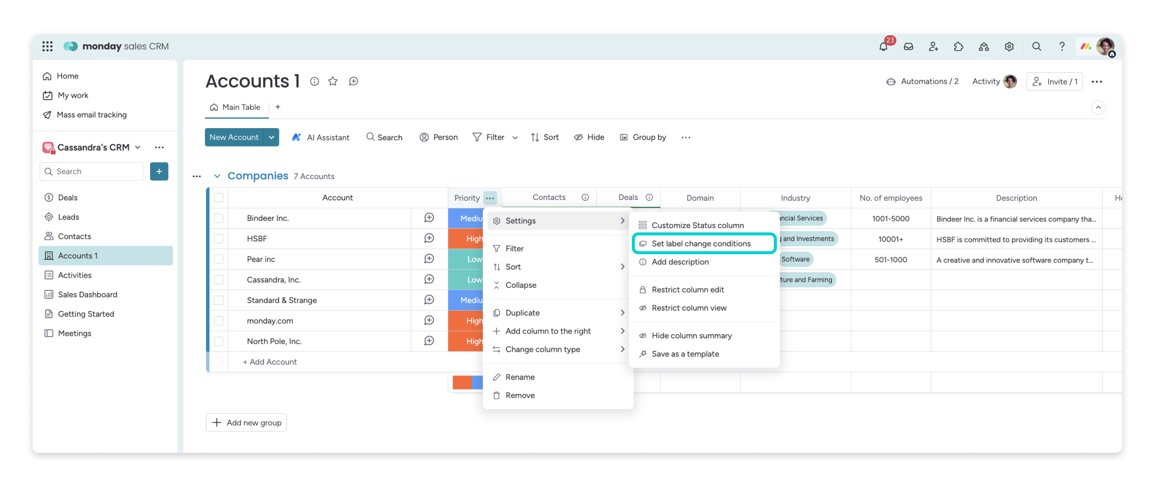Show board info for Accounts 1
The width and height of the screenshot is (1155, 487).
coord(315,82)
